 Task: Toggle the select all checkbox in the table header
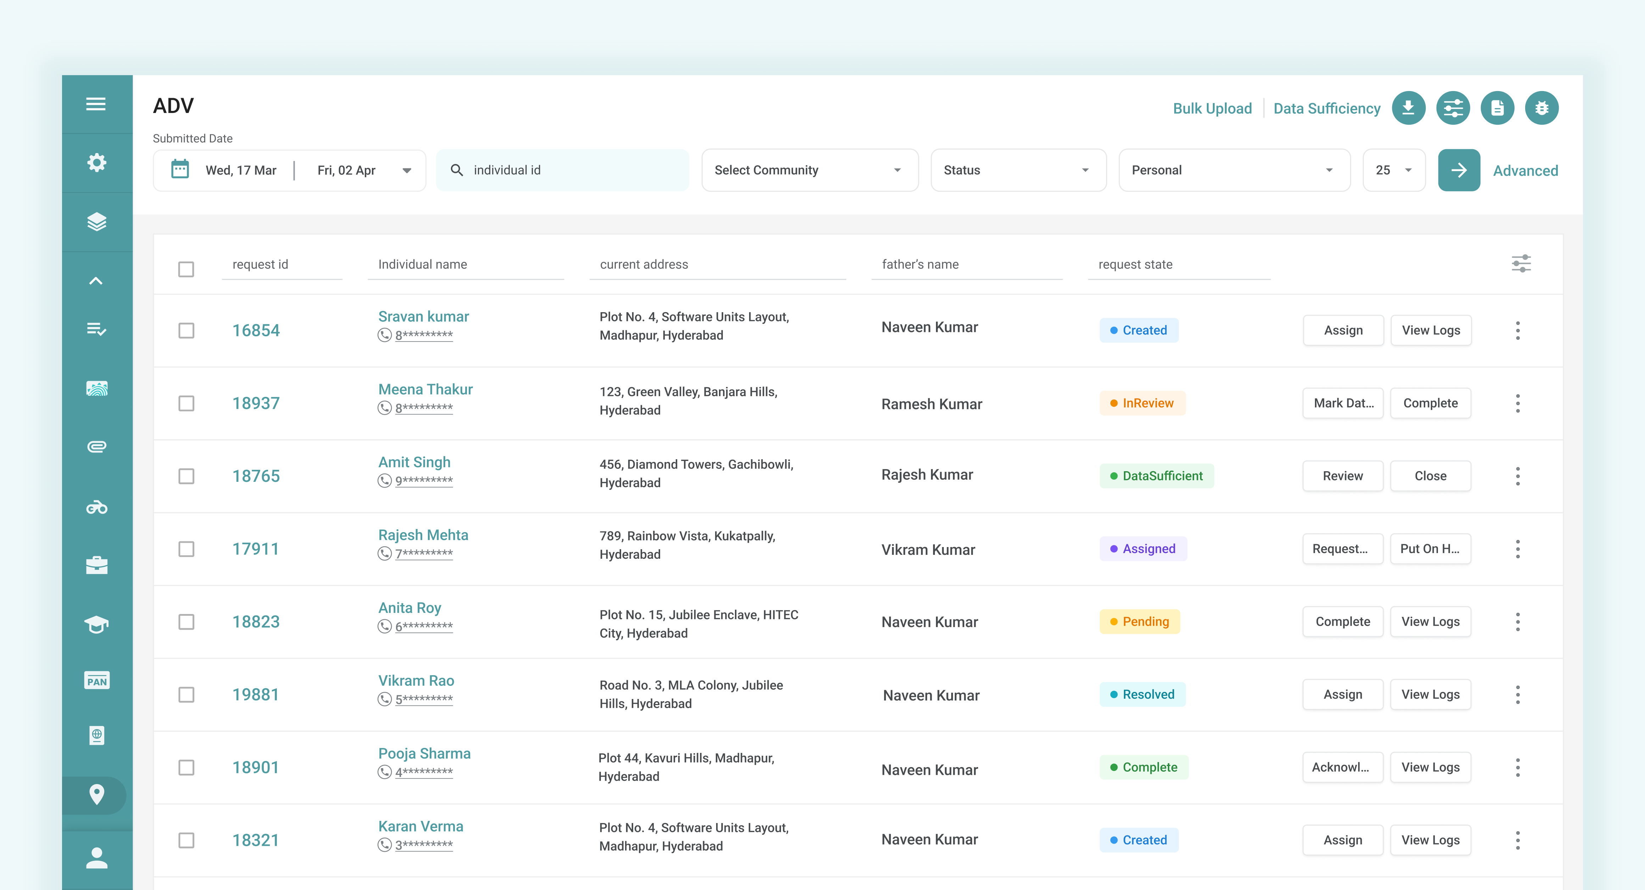[x=186, y=269]
